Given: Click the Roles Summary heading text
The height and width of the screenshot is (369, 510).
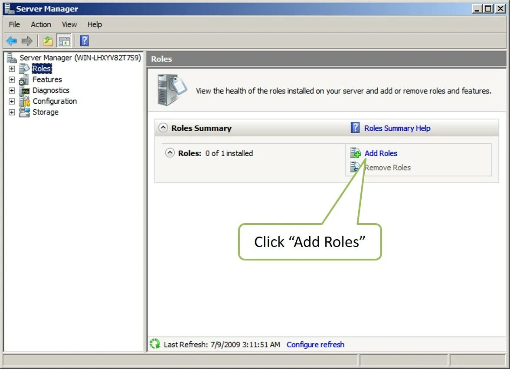Looking at the screenshot, I should click(201, 128).
